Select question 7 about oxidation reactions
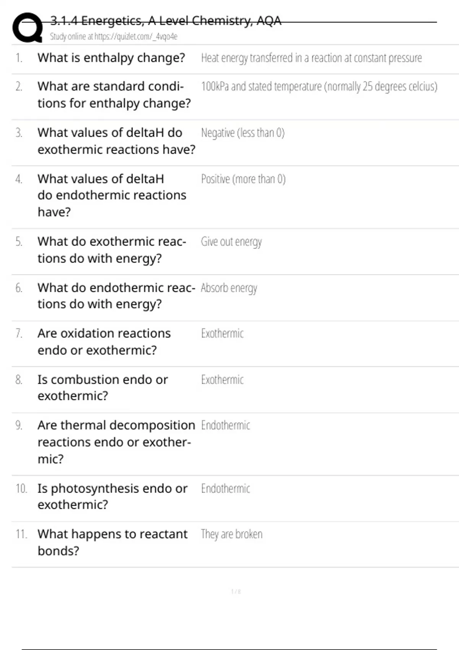459x650 pixels. point(104,341)
